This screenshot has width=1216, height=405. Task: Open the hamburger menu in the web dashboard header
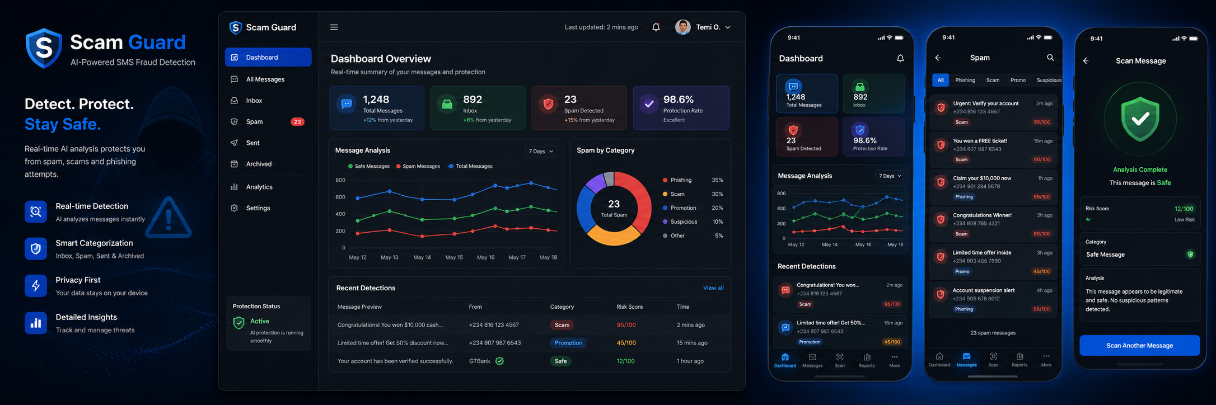click(x=334, y=27)
